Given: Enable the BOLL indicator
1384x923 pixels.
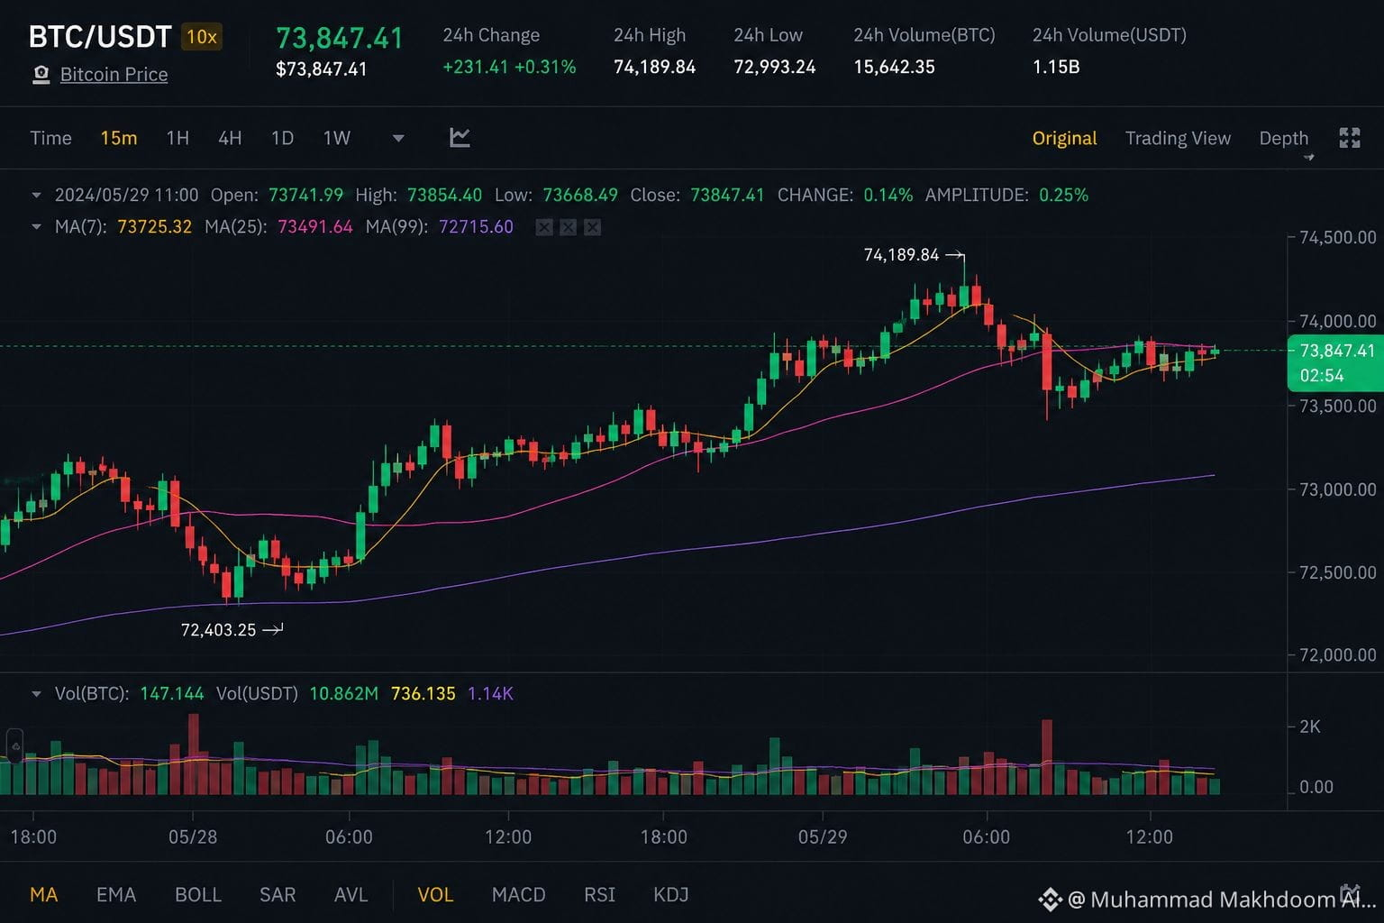Looking at the screenshot, I should pos(198,894).
